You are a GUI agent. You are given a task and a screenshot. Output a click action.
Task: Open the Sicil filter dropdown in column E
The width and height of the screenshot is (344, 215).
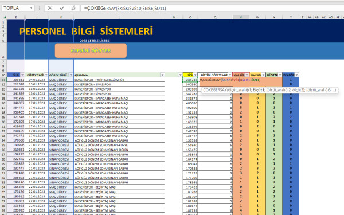22,75
